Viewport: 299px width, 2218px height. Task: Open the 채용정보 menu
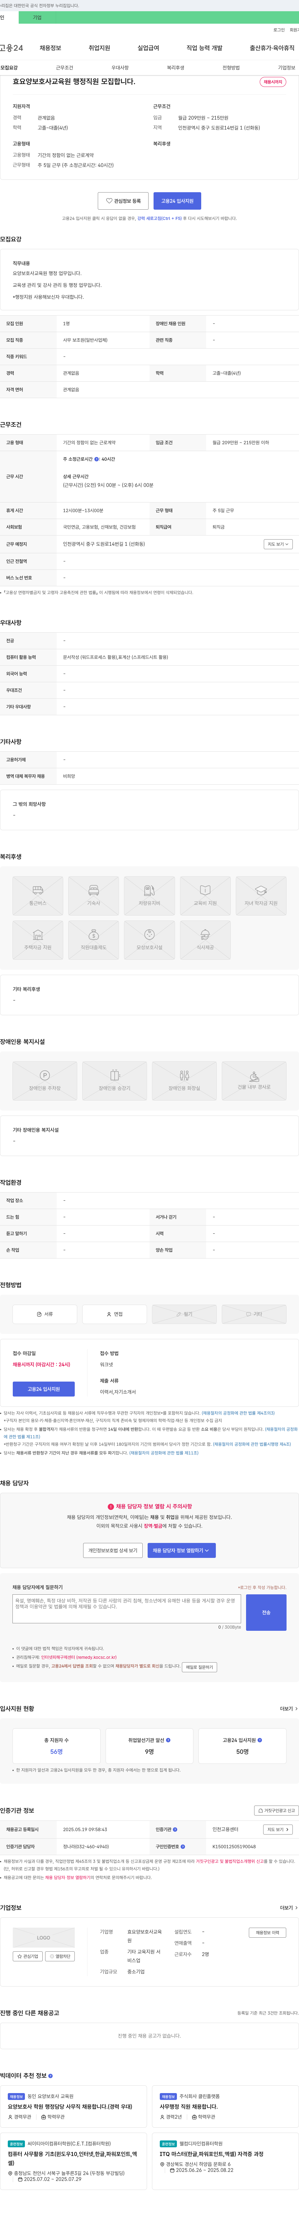50,48
